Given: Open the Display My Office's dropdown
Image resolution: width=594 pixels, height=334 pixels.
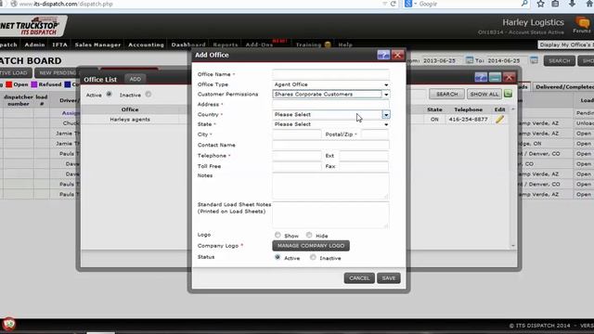Looking at the screenshot, I should point(565,45).
